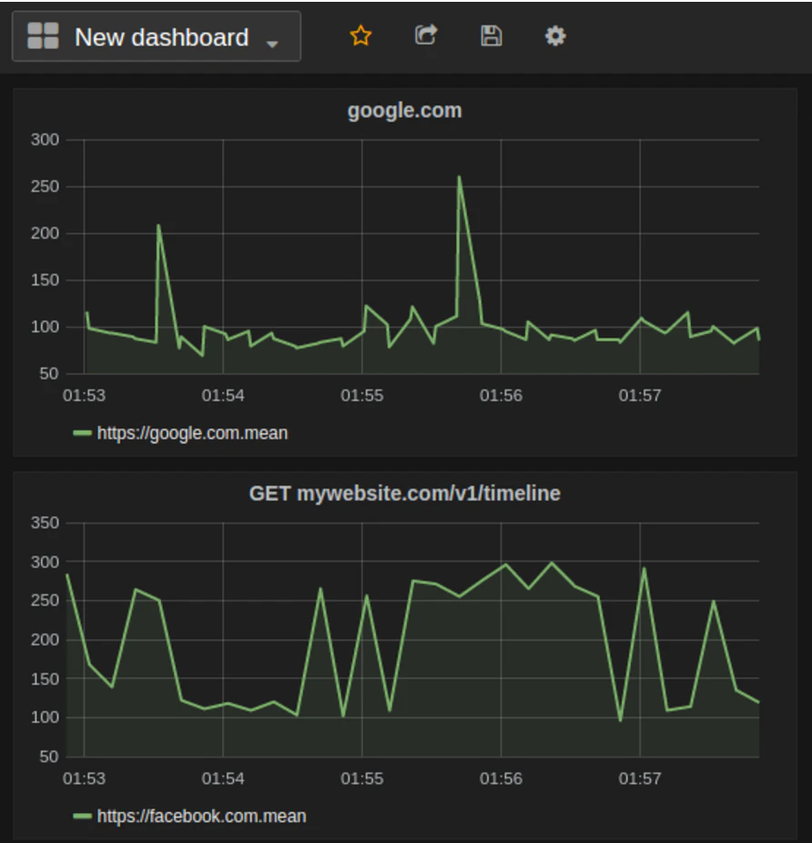Open the GET mywebsite.com/v1/timeline panel menu
Viewport: 812px width, 843px height.
[x=405, y=493]
